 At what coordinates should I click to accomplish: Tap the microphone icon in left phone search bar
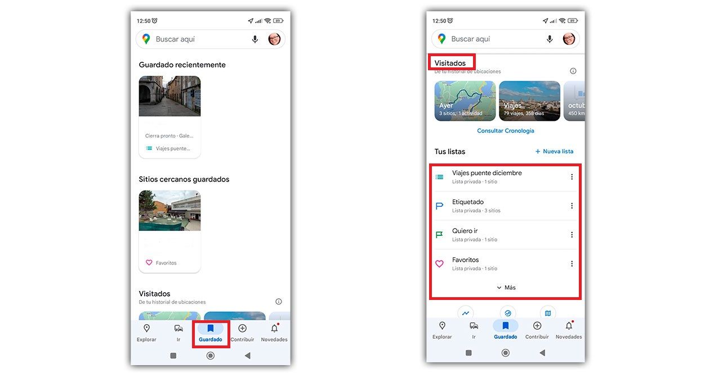[255, 39]
